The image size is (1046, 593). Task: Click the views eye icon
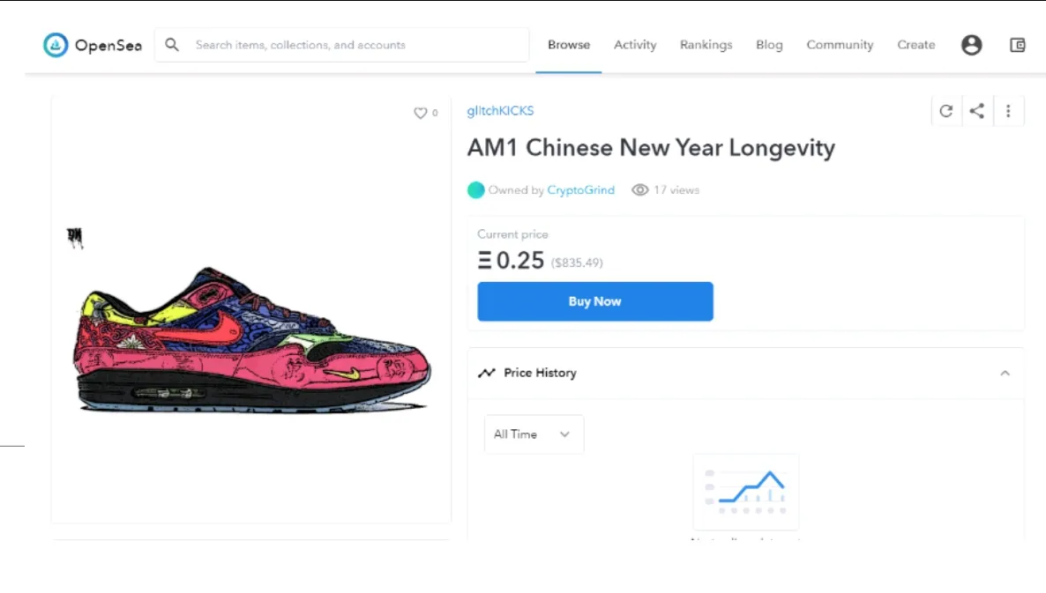[639, 190]
